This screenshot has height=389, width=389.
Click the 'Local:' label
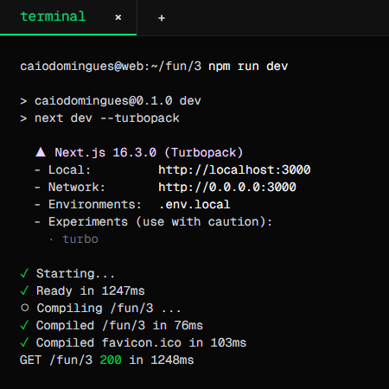pyautogui.click(x=69, y=169)
